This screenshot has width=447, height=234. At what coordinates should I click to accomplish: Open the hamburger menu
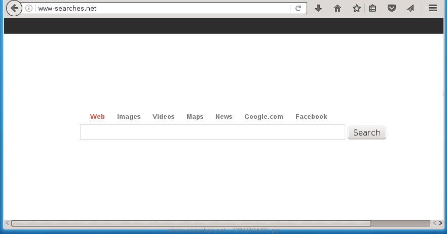click(433, 8)
